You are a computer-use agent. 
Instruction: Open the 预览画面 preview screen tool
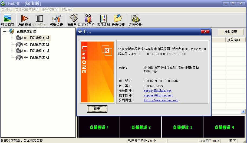[7, 21]
